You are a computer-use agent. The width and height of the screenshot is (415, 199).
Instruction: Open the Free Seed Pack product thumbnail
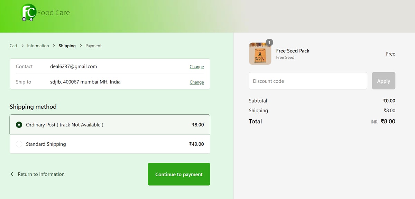point(260,54)
